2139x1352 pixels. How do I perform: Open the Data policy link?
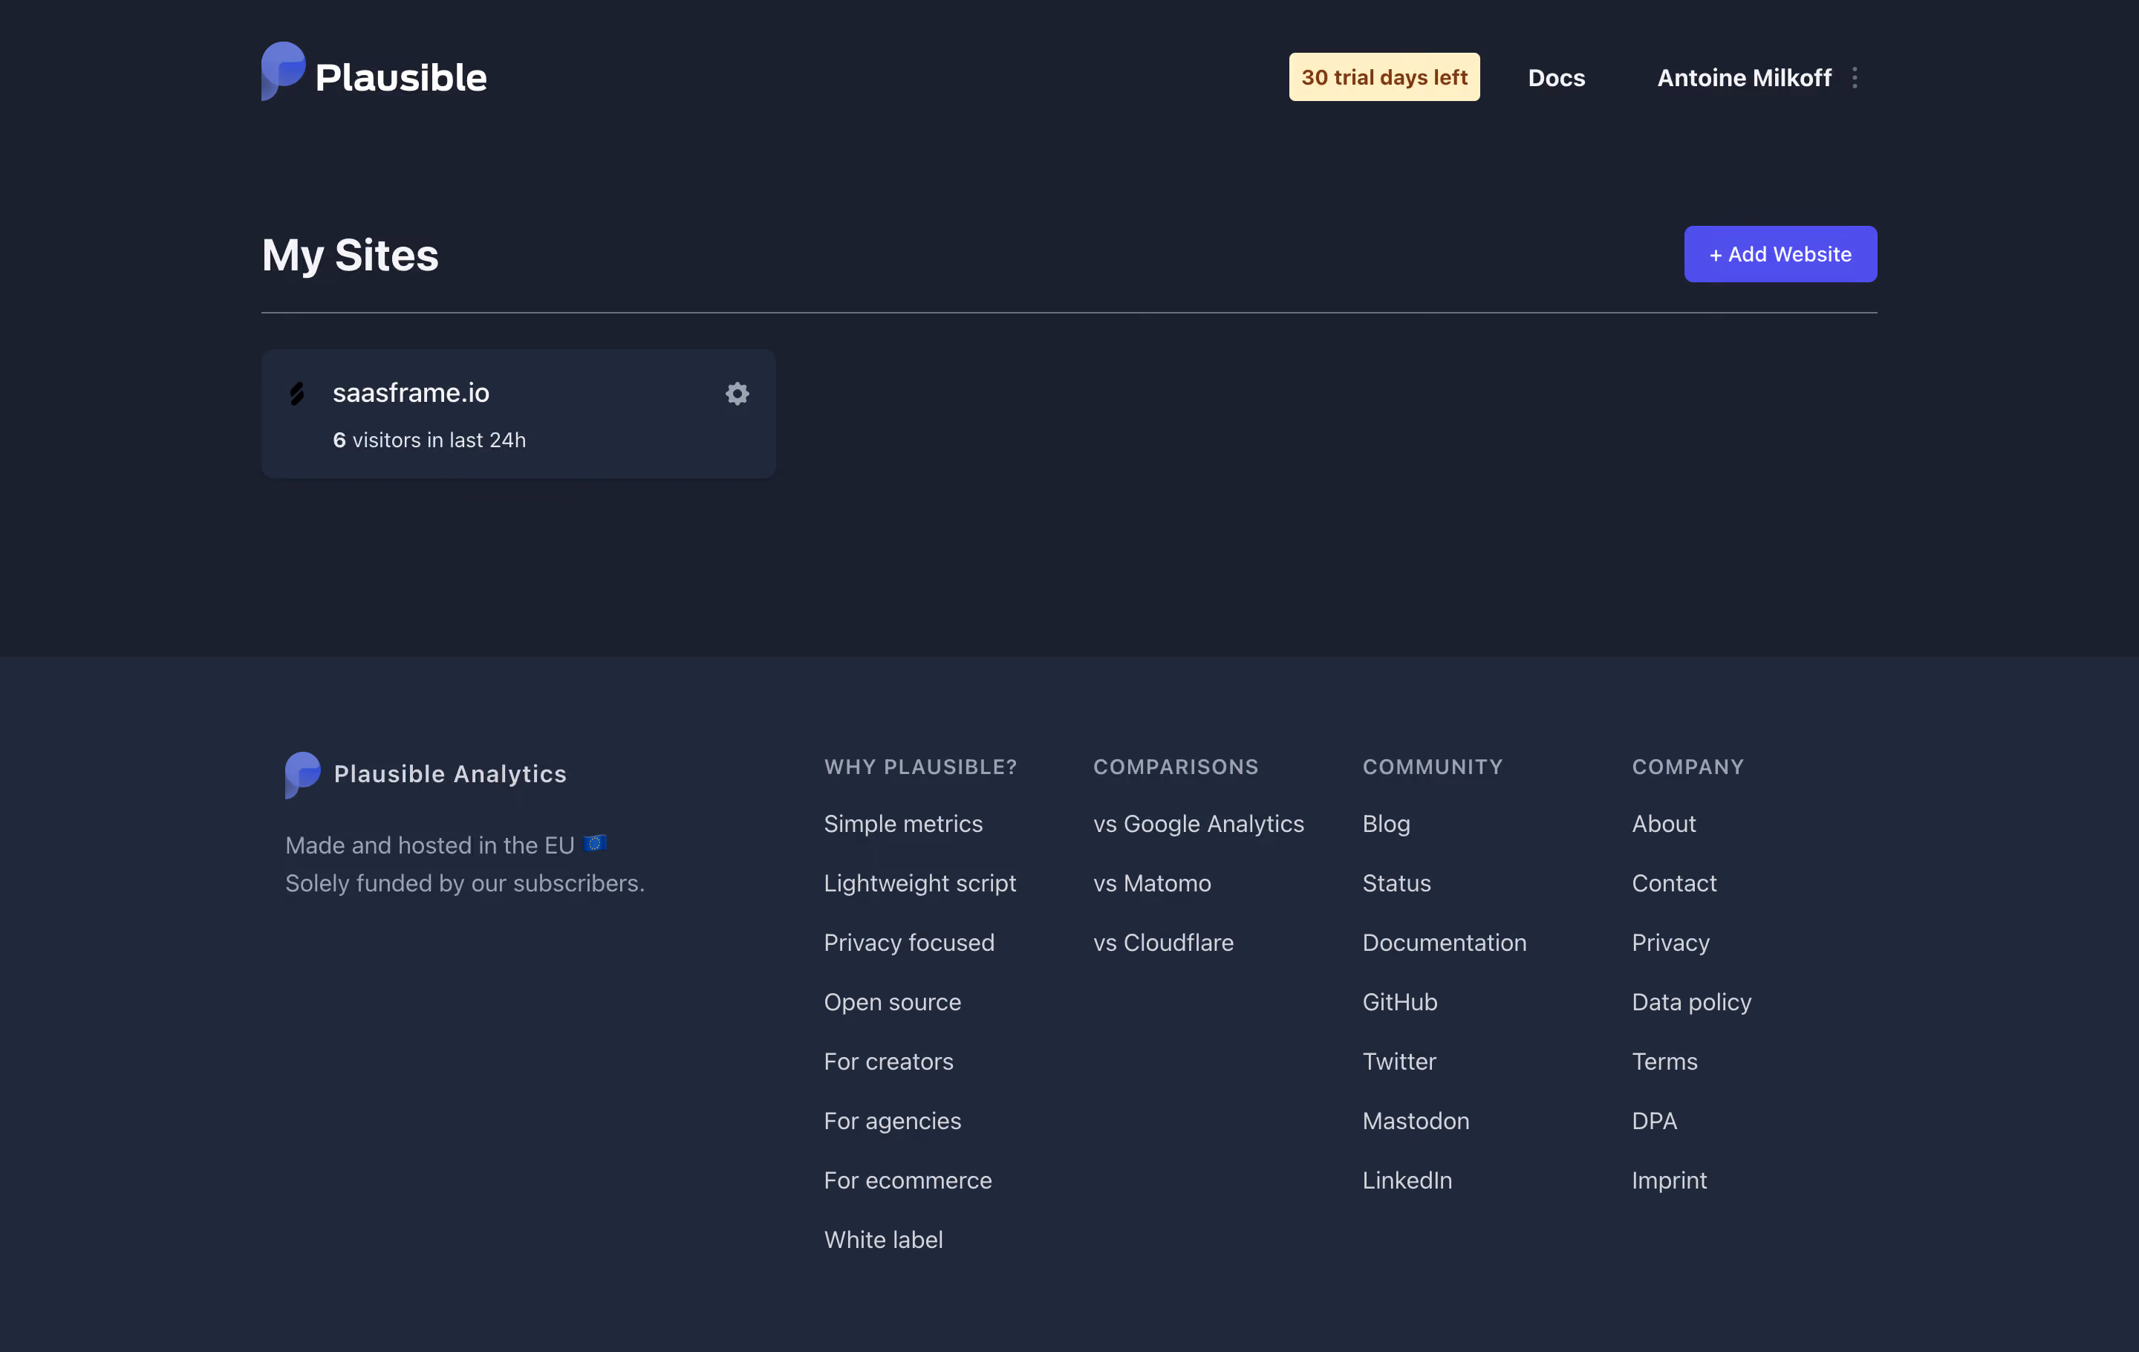tap(1690, 1002)
